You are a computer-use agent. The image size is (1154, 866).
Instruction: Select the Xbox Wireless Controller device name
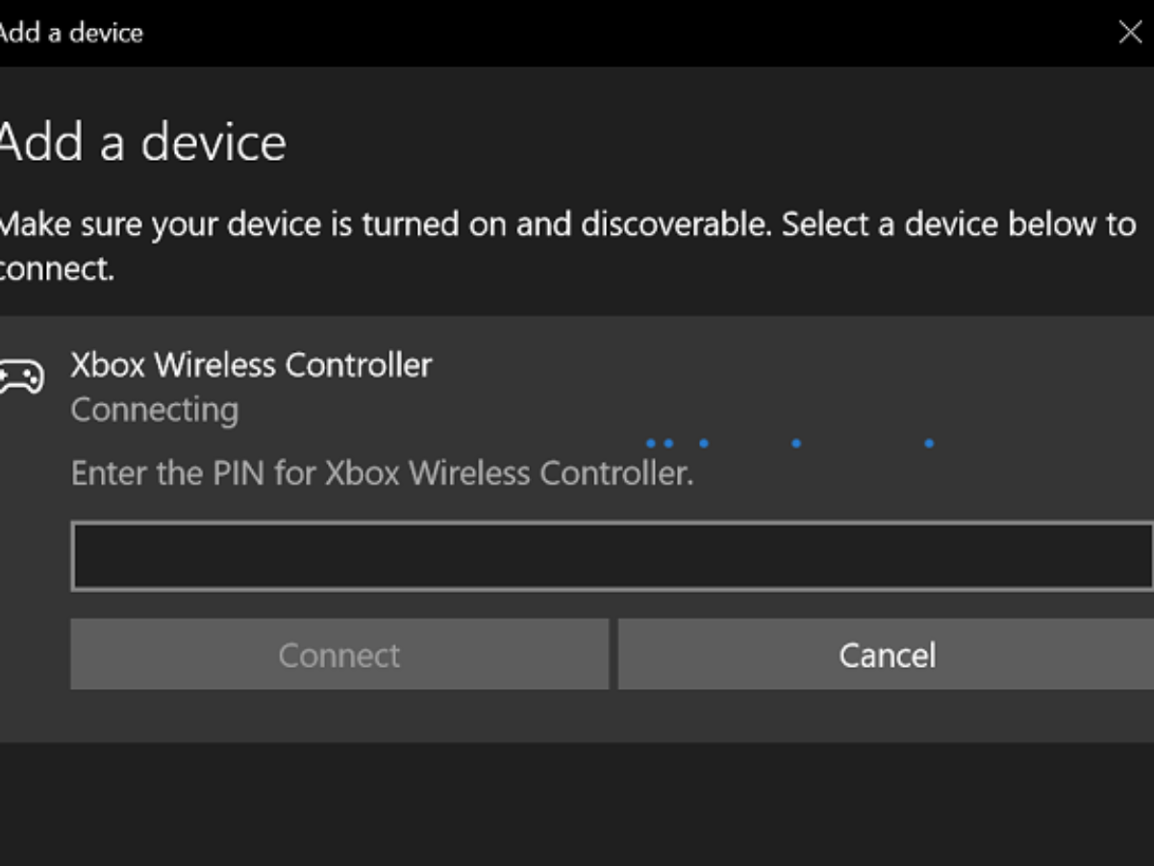tap(251, 365)
